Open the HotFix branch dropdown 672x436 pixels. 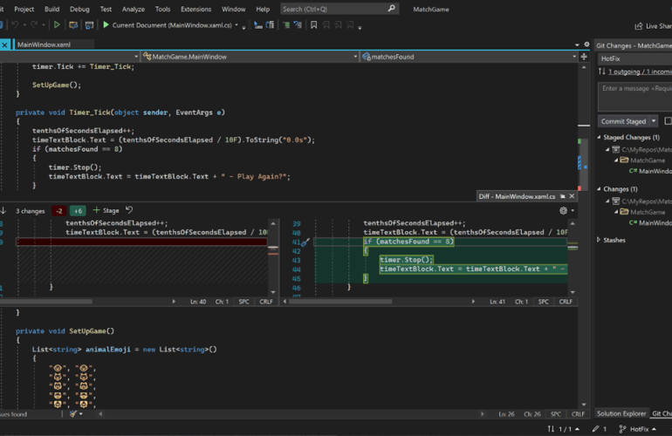pos(634,57)
